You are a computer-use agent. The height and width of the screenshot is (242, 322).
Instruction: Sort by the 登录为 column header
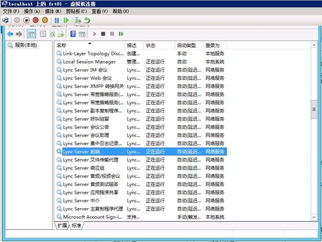pos(215,45)
